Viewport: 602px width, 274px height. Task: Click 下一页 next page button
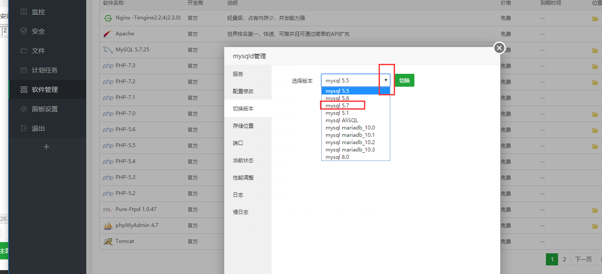click(x=583, y=259)
